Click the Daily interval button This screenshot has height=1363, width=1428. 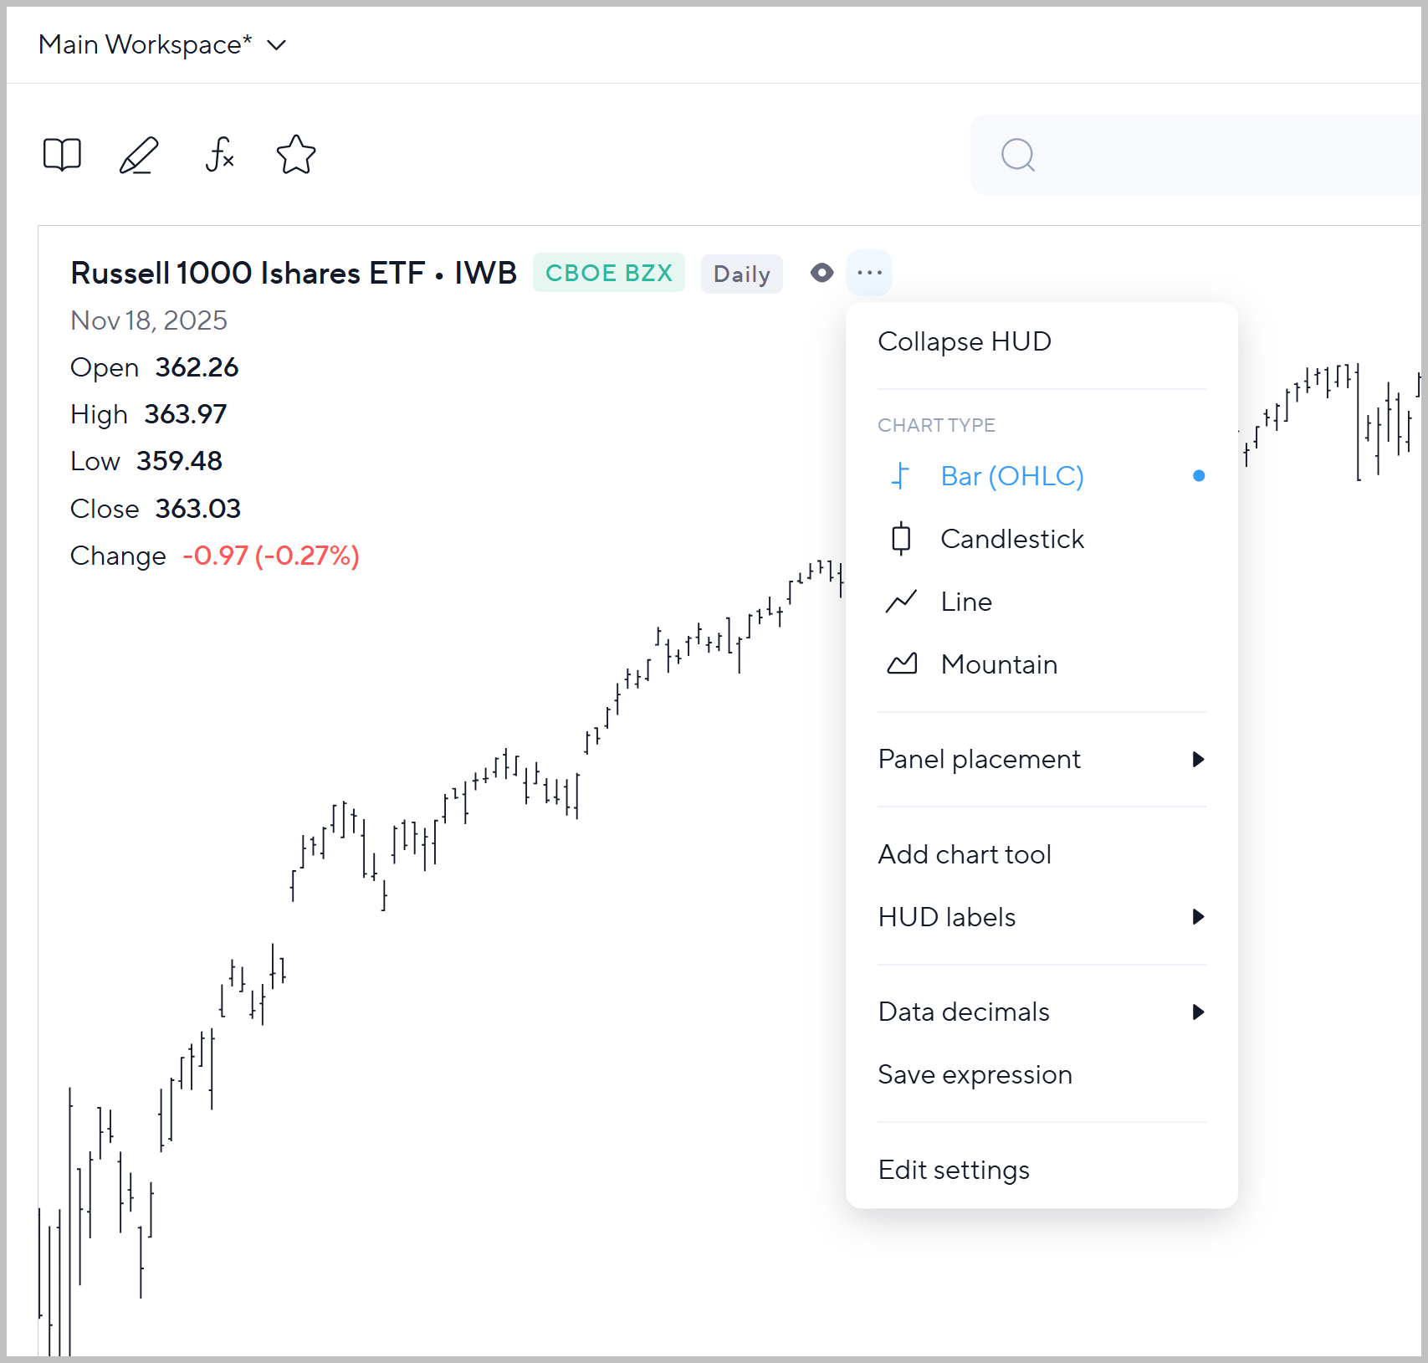coord(741,274)
